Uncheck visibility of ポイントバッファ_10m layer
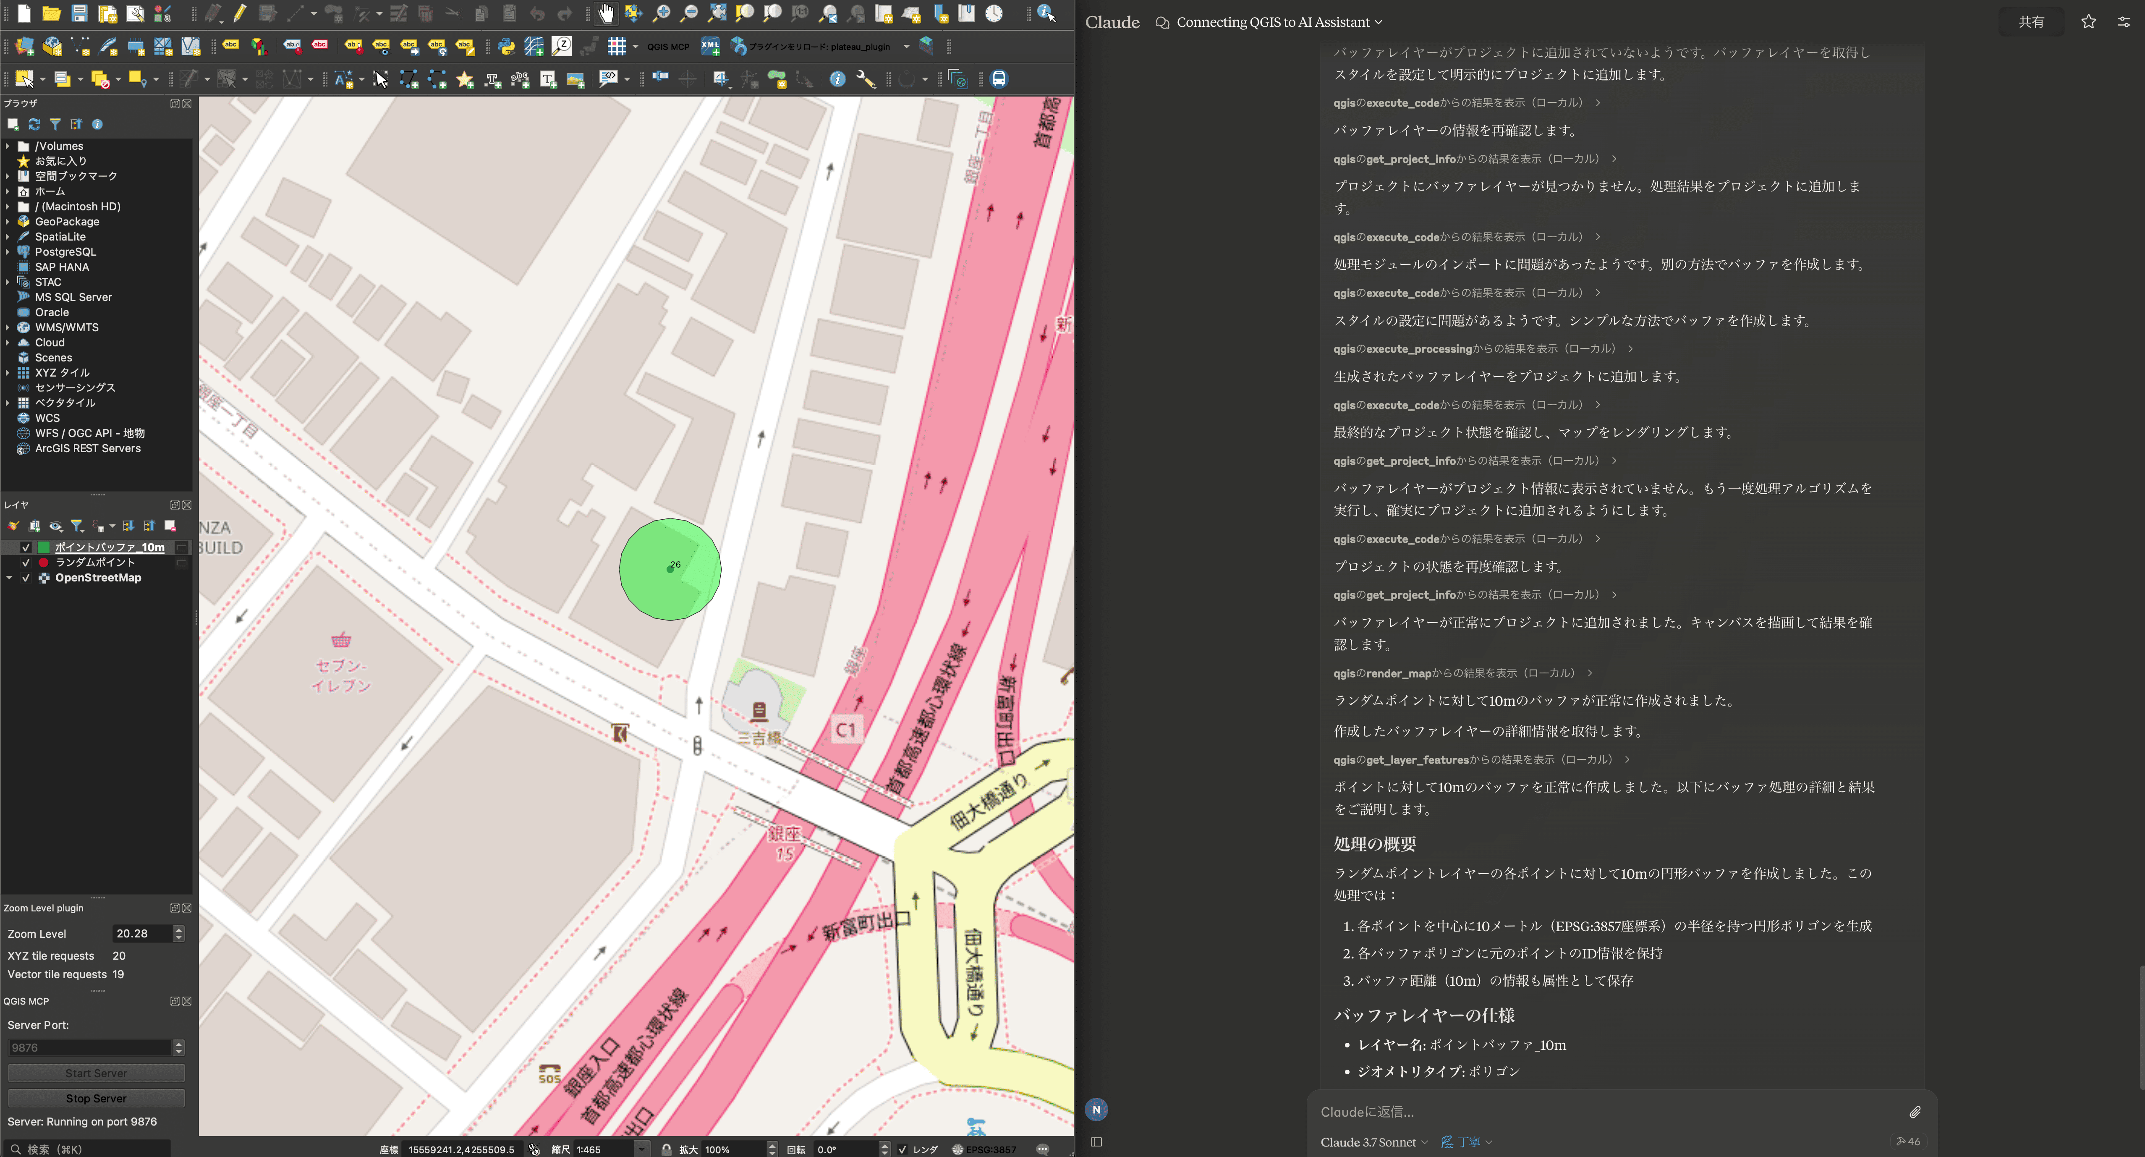The width and height of the screenshot is (2145, 1157). [x=25, y=547]
